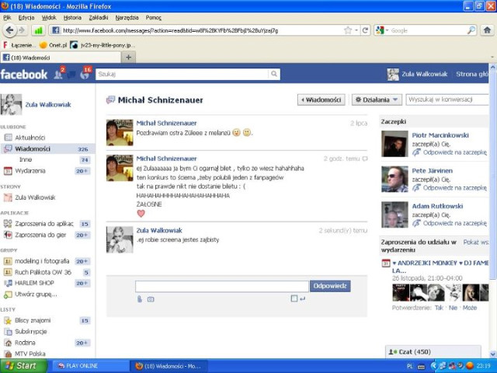Select Wiadomości in the sidebar
Viewport: 497px width, 373px height.
(x=47, y=148)
